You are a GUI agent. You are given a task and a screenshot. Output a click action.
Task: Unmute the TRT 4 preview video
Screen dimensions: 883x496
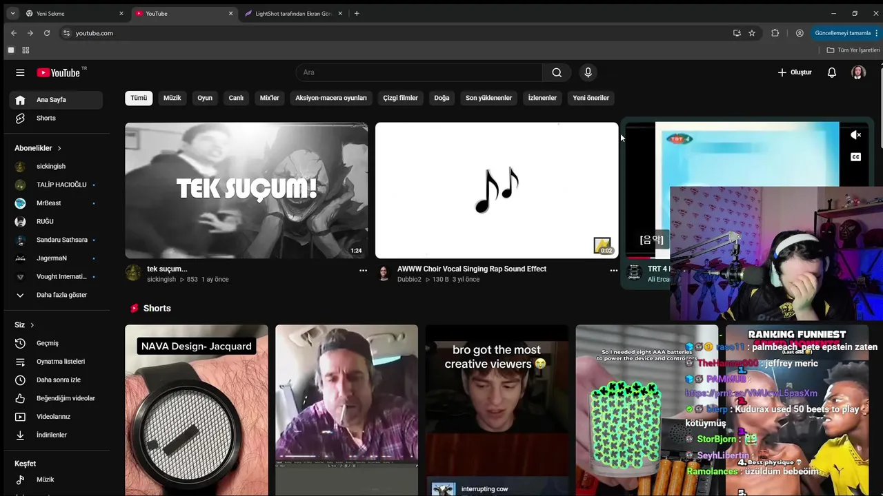856,135
